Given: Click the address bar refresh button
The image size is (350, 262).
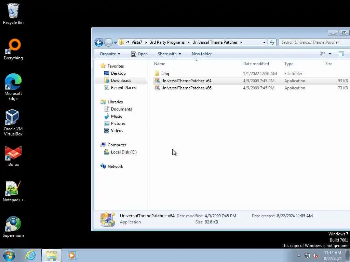Looking at the screenshot, I should click(x=272, y=42).
